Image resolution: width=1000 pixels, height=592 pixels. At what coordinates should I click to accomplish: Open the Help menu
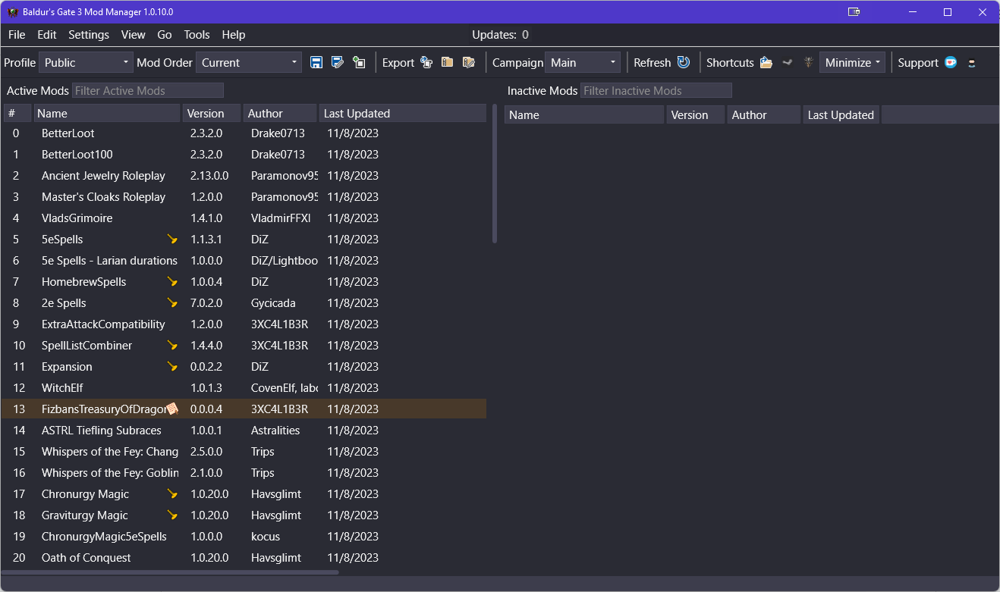tap(234, 34)
